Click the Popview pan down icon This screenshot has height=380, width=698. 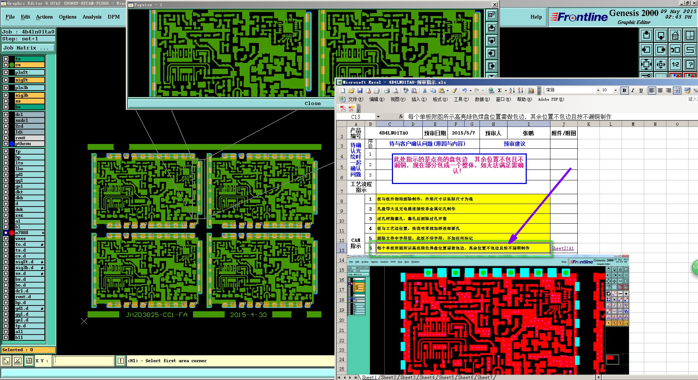[x=492, y=40]
